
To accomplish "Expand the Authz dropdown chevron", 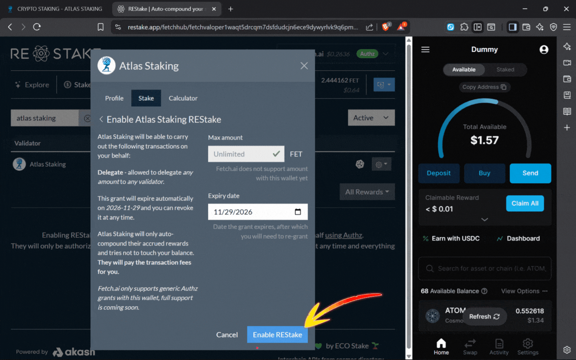I will click(385, 54).
